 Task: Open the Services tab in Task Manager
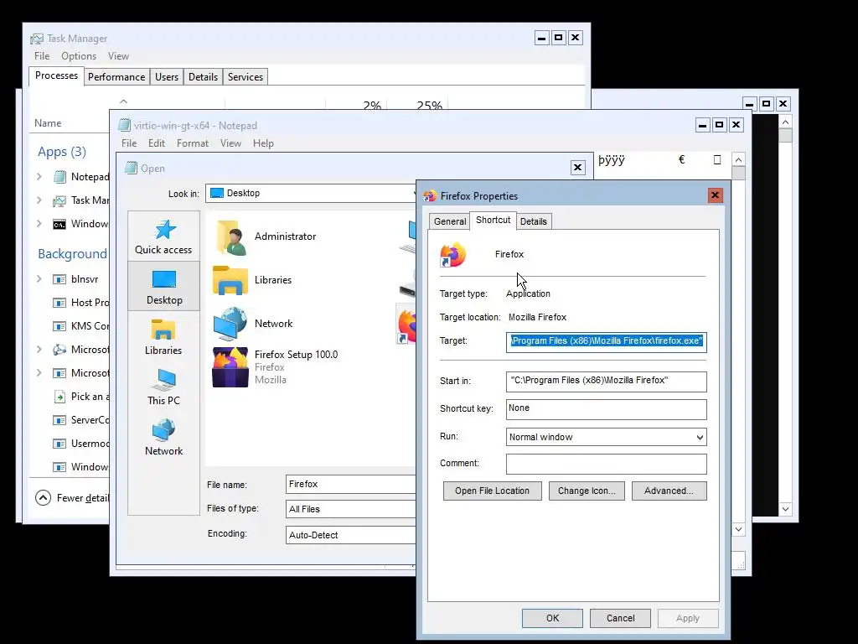pyautogui.click(x=246, y=77)
